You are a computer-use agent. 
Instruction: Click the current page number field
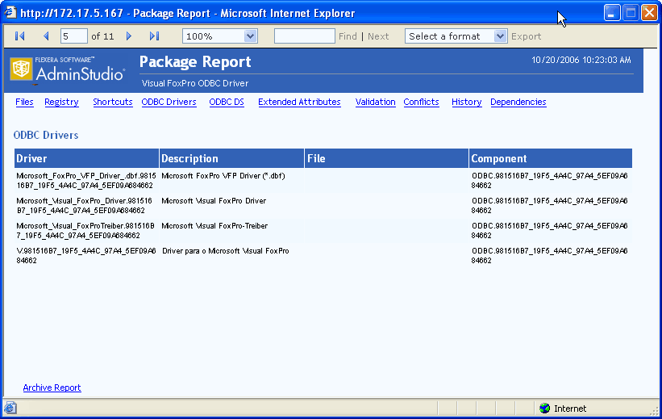(73, 36)
